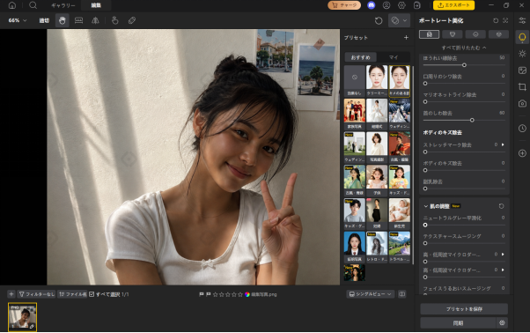Viewport: 530px width, 333px height.
Task: Open the シングルビュー view dropdown
Action: [x=371, y=294]
